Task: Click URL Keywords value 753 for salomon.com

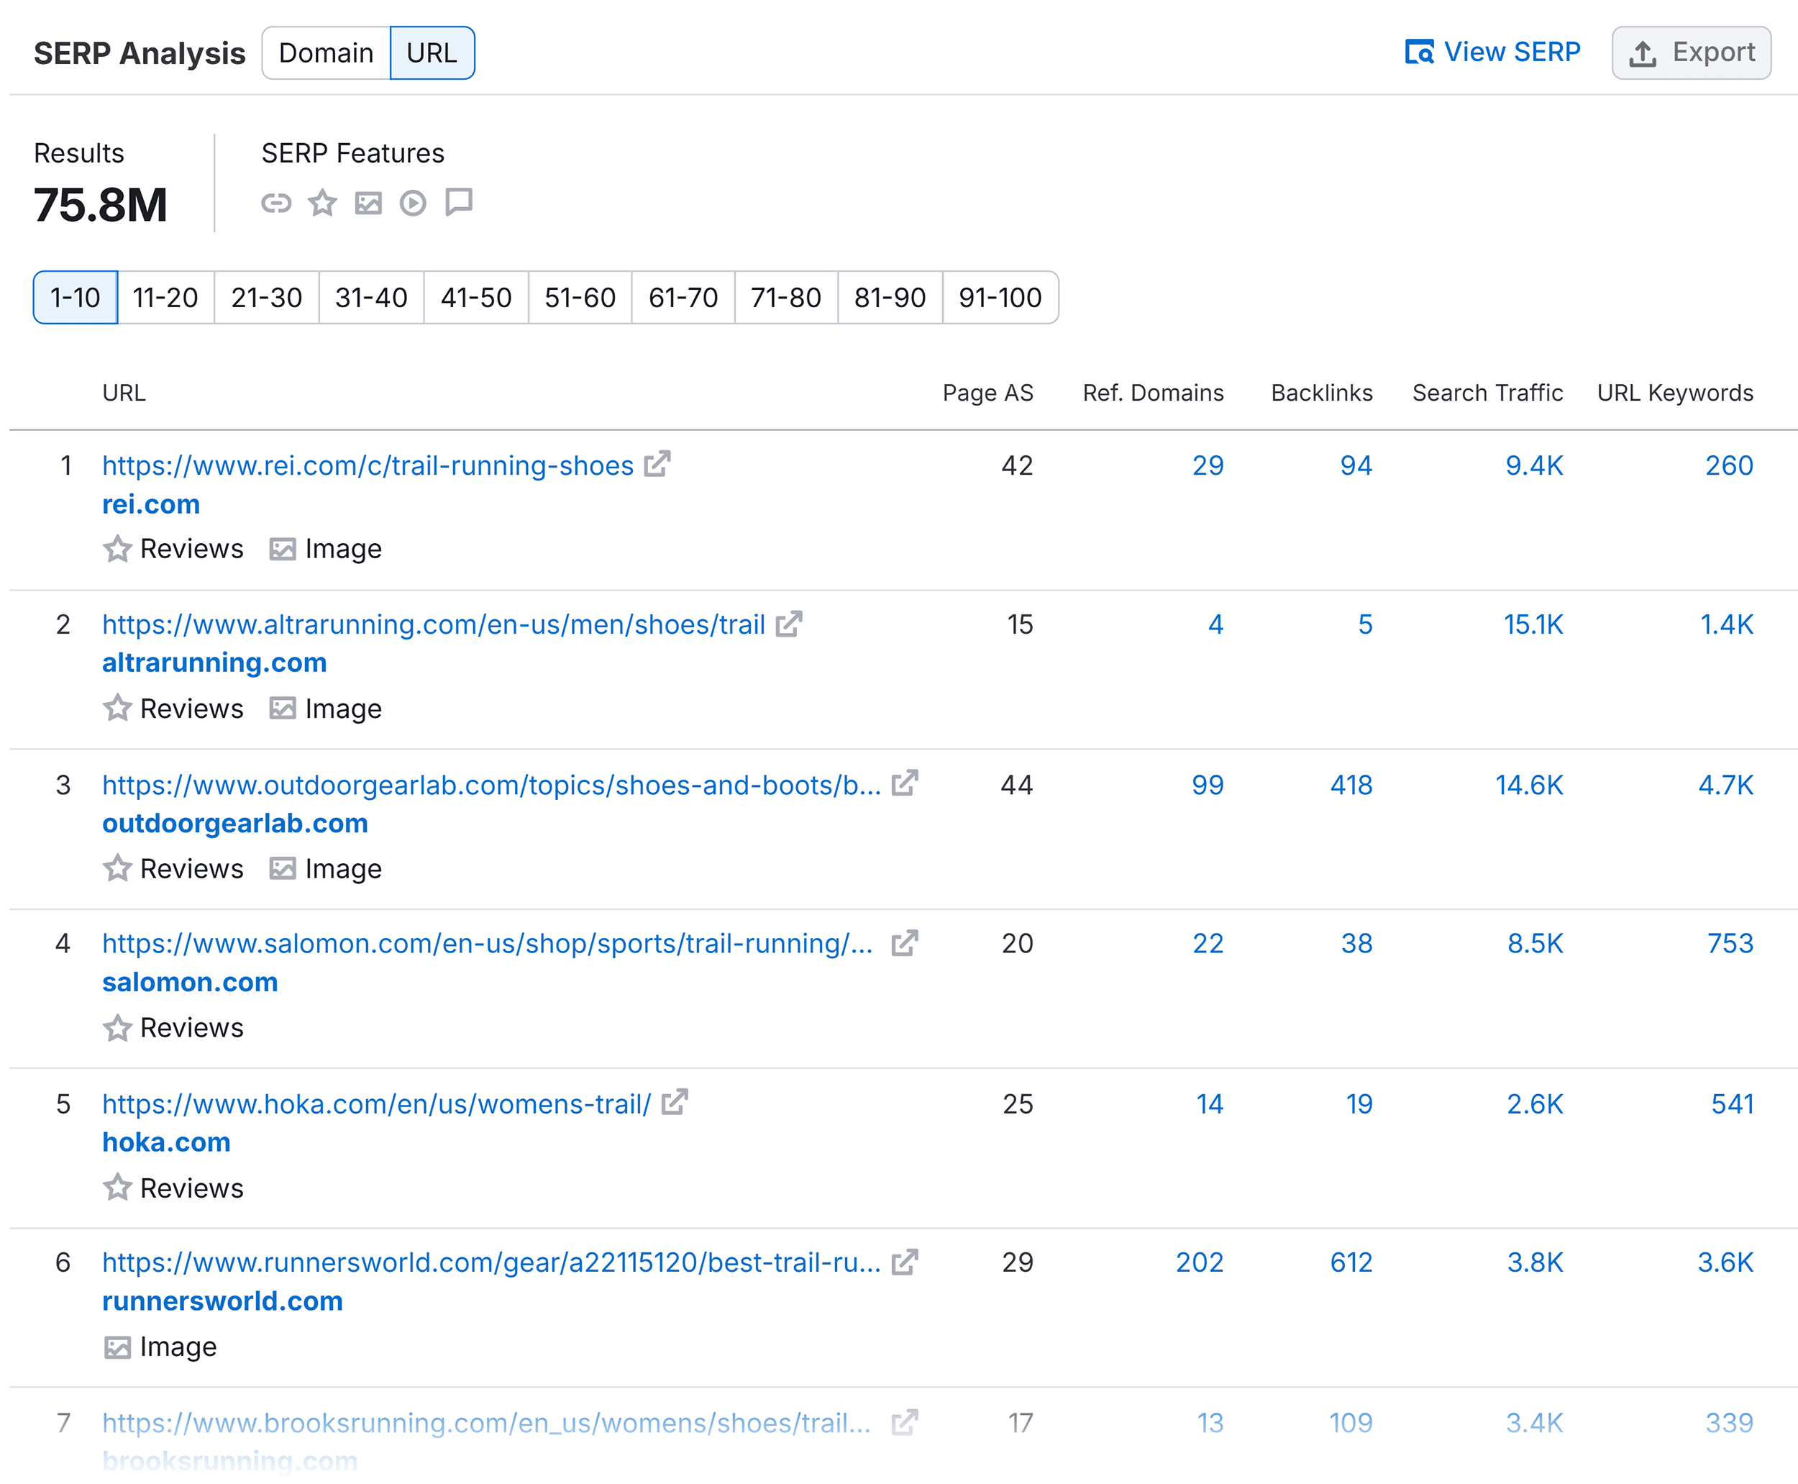Action: [x=1730, y=944]
